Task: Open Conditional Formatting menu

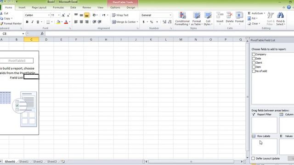Action: pos(182,19)
